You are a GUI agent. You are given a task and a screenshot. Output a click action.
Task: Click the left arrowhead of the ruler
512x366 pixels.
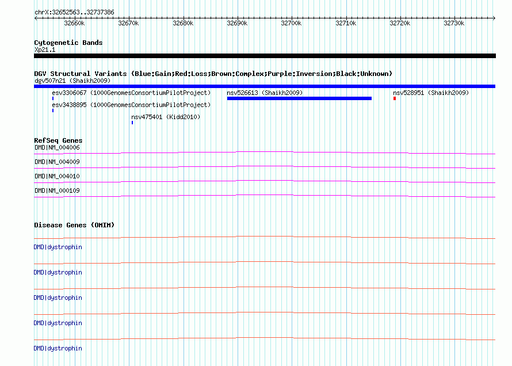(36, 18)
